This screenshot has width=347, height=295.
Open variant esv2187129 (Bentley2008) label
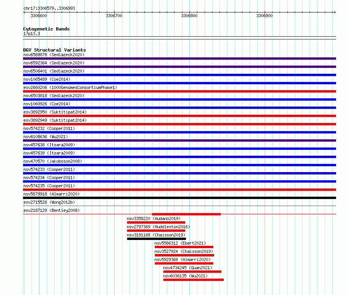[x=51, y=210]
